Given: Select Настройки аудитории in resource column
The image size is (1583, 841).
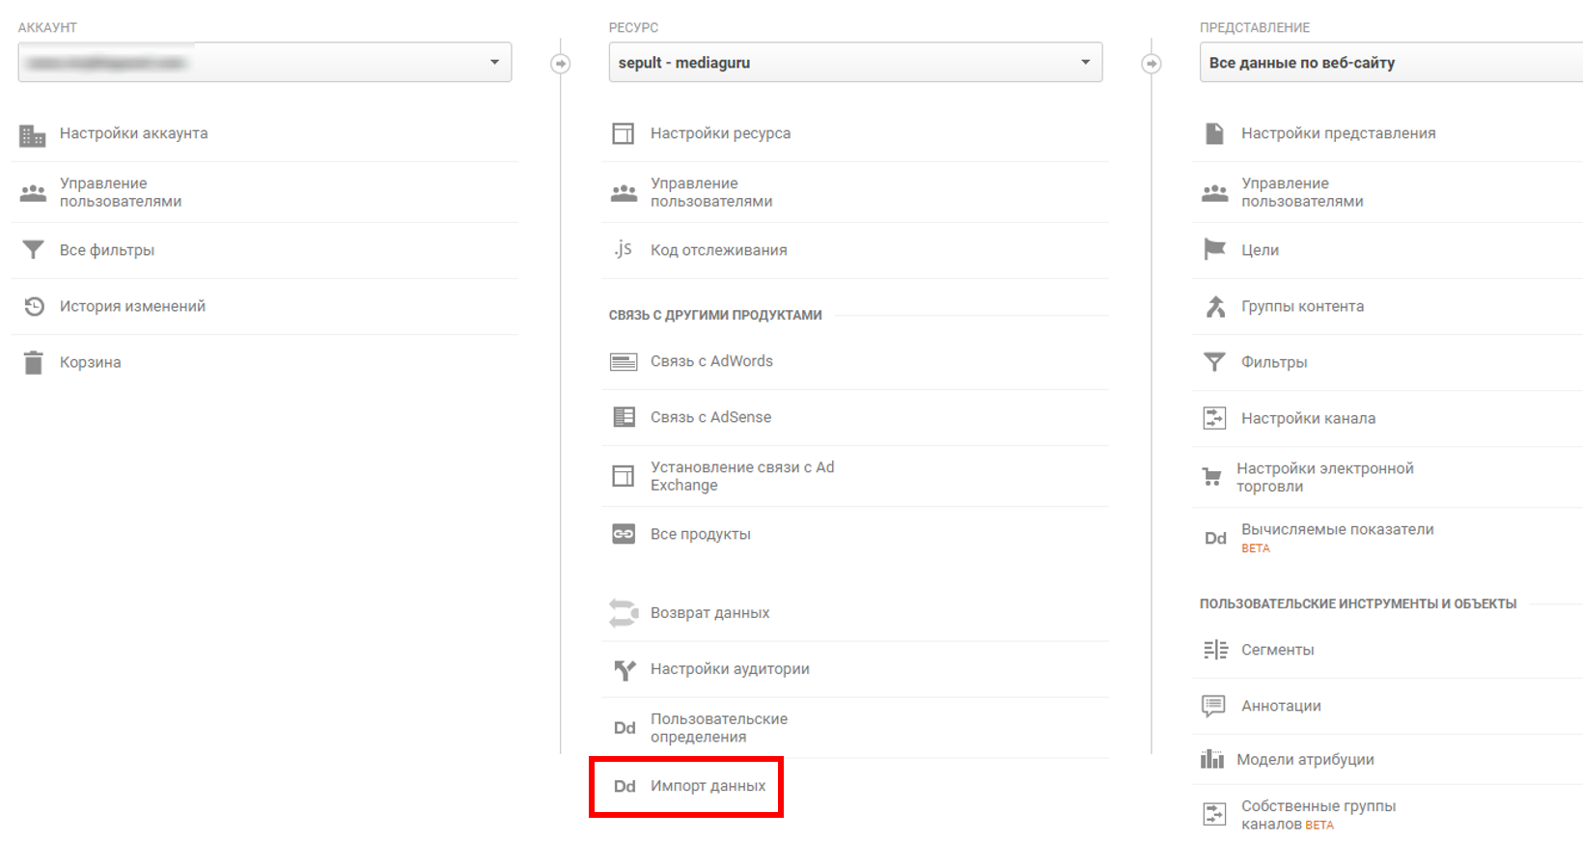Looking at the screenshot, I should click(x=730, y=669).
